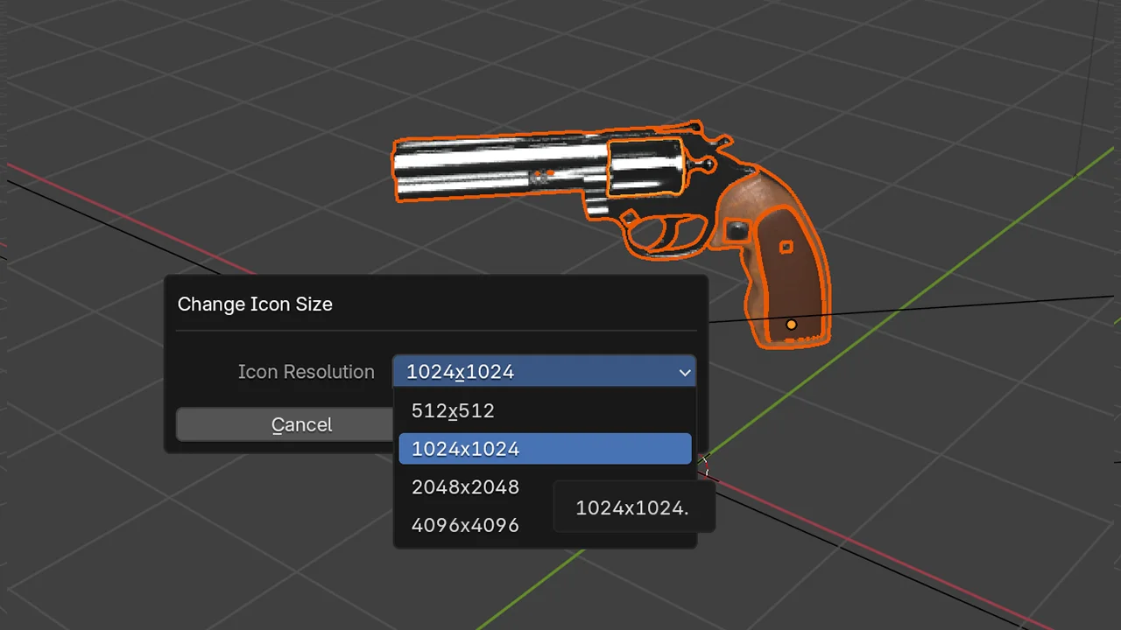
Task: Open the Icon Resolution dropdown
Action: 545,372
